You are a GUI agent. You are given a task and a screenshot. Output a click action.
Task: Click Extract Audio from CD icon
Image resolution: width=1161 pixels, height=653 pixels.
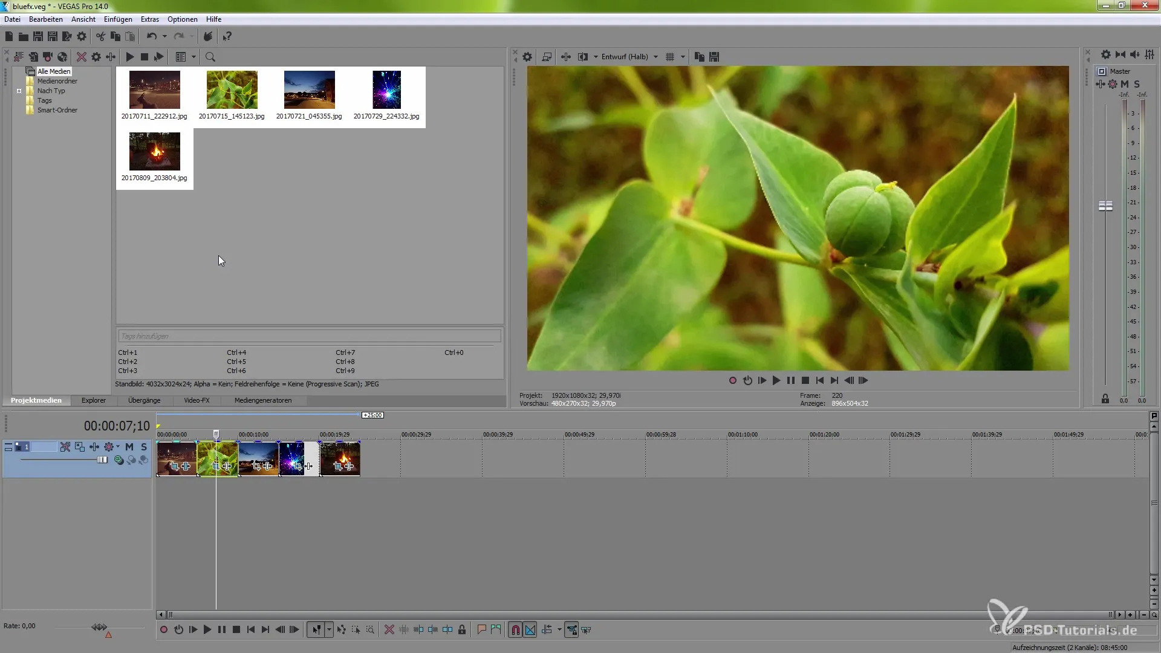[x=62, y=57]
